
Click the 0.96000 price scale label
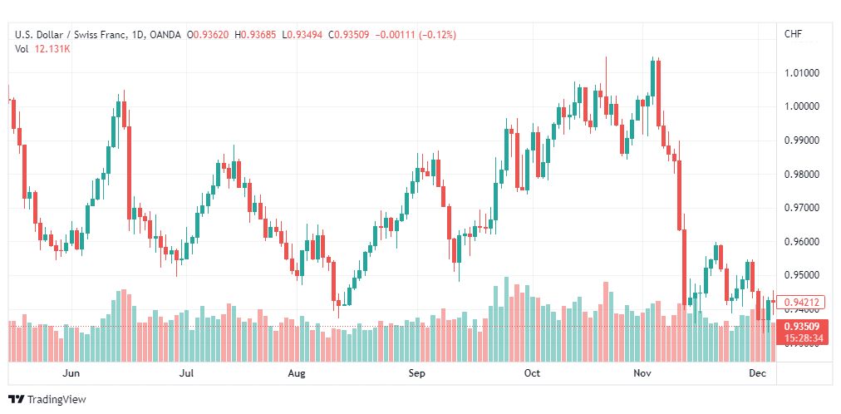pyautogui.click(x=802, y=242)
